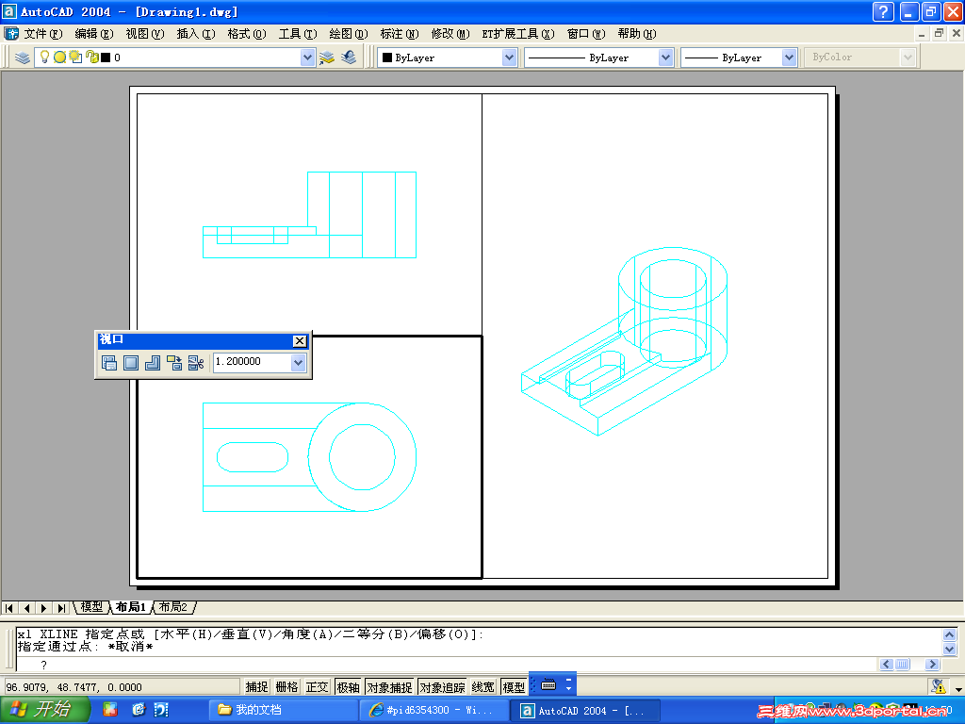Open the 文件(F) menu
Screen dimensions: 965x724
42,34
